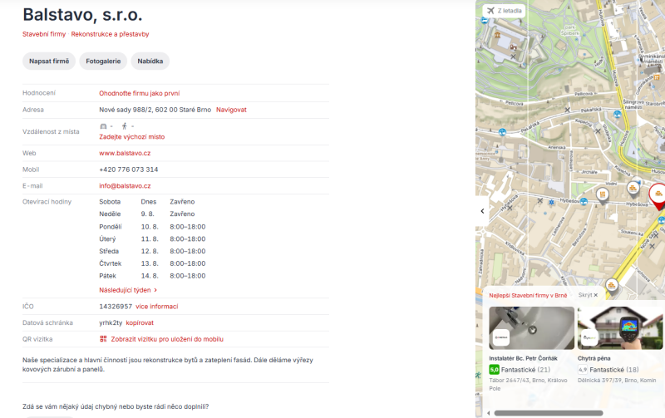Open Rekonstrukce a přestavby category
The width and height of the screenshot is (665, 418).
pyautogui.click(x=110, y=34)
